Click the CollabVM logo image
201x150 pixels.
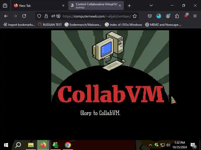(110, 67)
